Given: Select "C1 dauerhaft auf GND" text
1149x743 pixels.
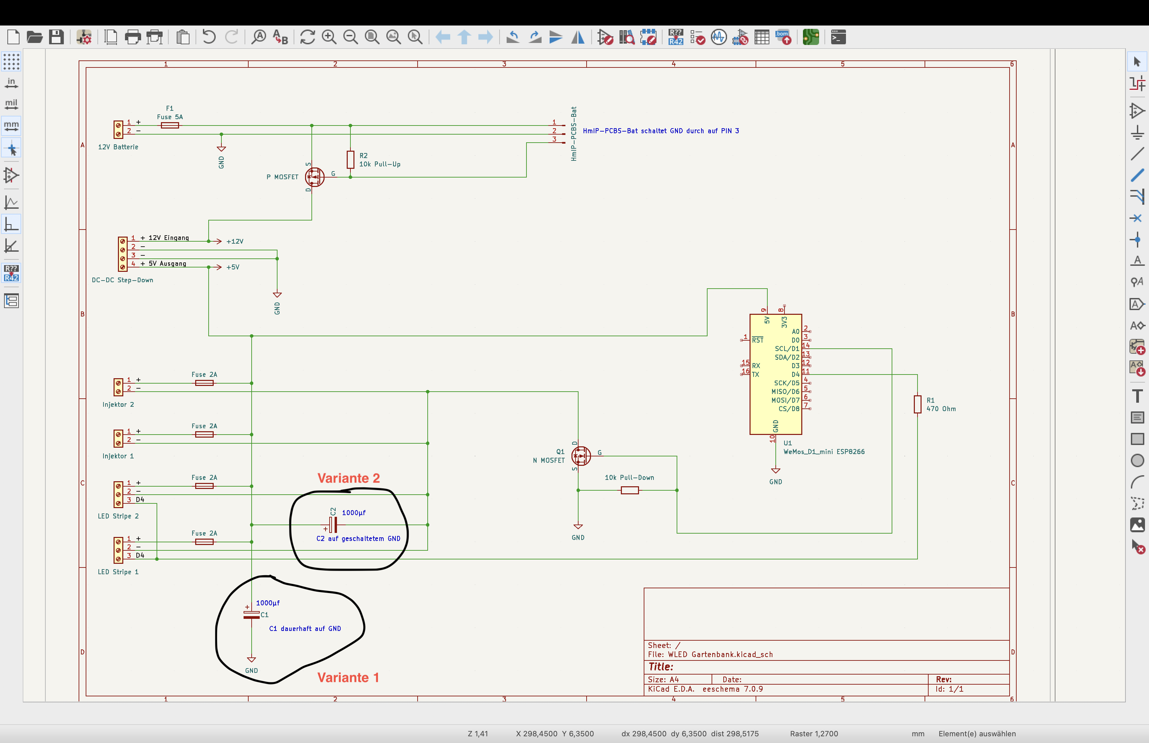Looking at the screenshot, I should point(305,628).
